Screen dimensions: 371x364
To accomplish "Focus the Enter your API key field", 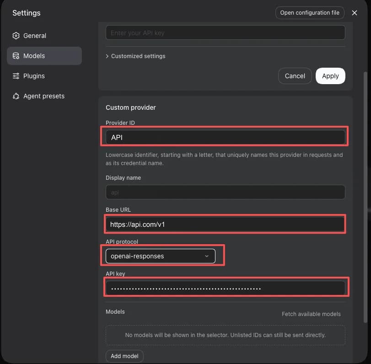I will tap(225, 32).
